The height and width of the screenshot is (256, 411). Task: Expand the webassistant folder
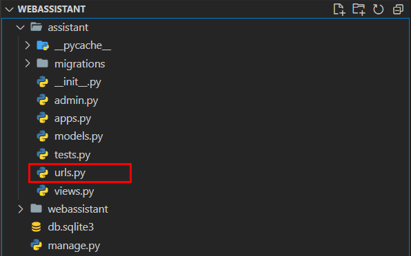21,209
